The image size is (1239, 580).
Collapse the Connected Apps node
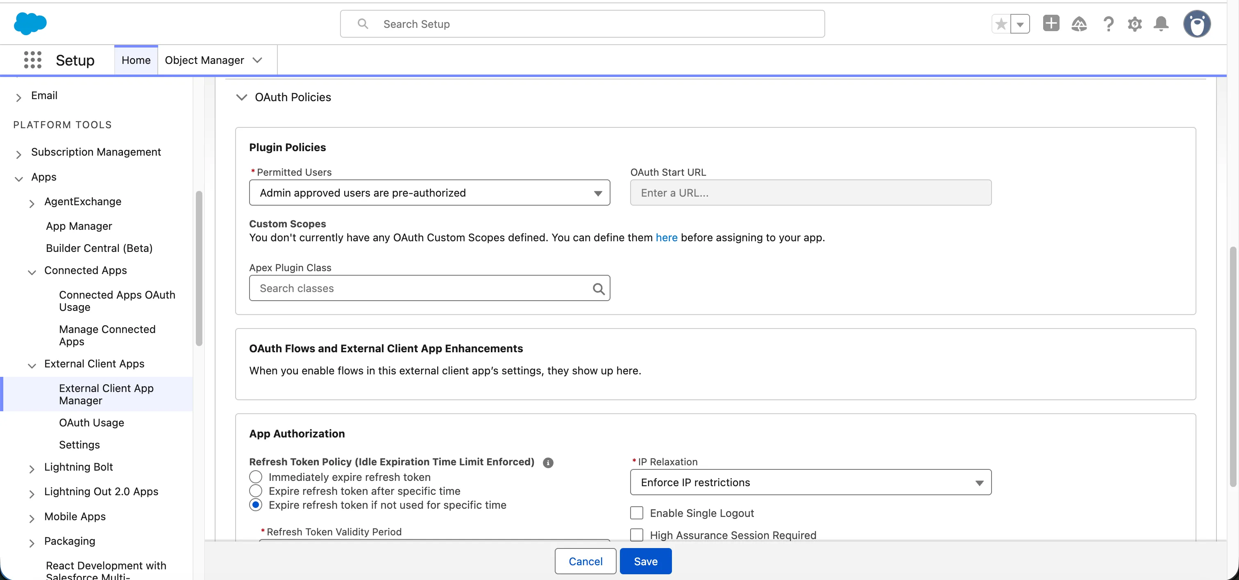(32, 273)
